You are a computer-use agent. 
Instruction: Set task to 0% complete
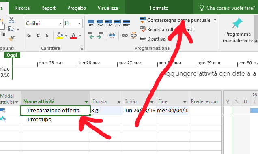point(91,23)
